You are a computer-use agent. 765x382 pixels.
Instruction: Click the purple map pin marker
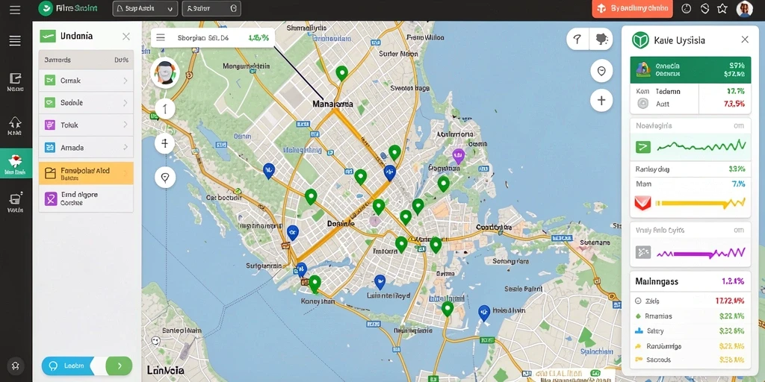coord(458,157)
